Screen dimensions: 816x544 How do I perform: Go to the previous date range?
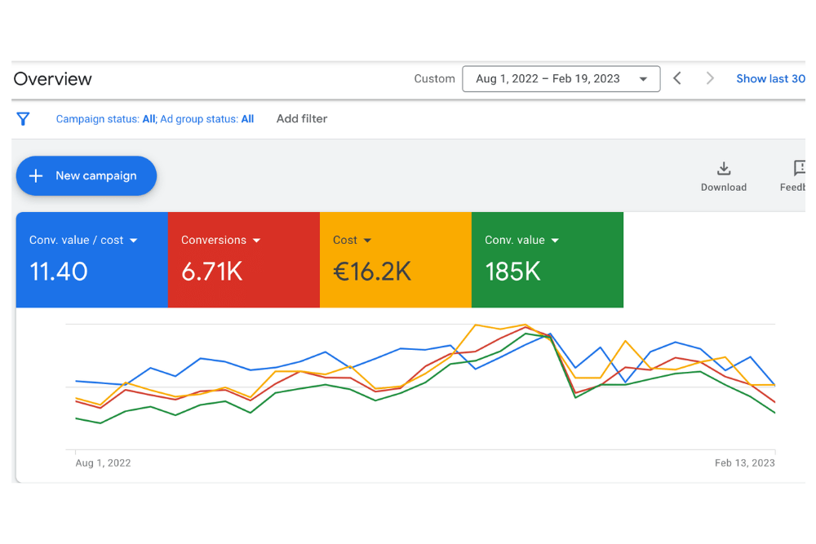[x=677, y=78]
